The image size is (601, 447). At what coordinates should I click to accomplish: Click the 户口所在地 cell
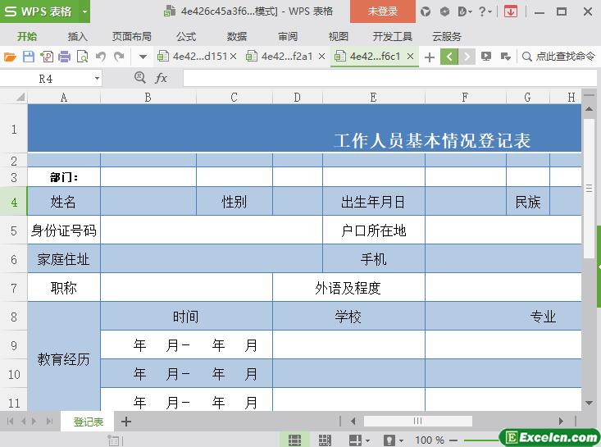(x=373, y=230)
